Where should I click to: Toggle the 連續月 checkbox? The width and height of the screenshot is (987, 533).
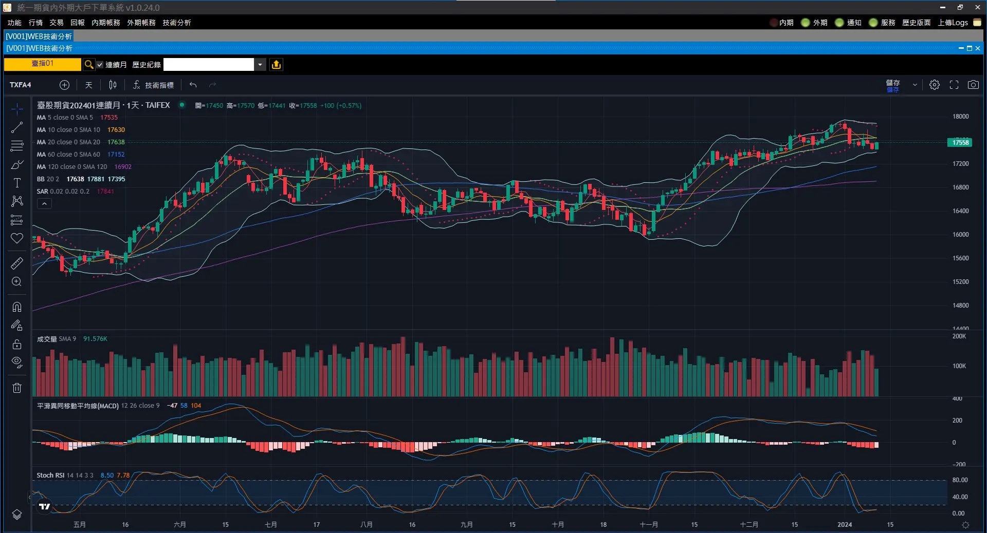click(100, 65)
